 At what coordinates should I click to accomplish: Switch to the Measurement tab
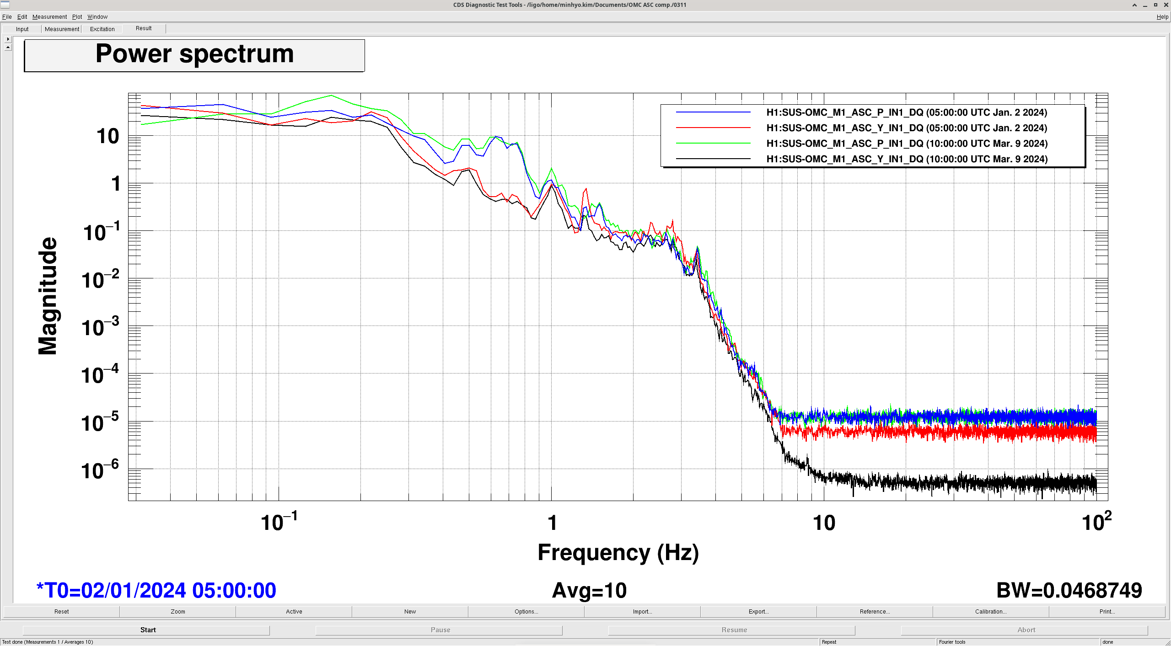coord(62,29)
